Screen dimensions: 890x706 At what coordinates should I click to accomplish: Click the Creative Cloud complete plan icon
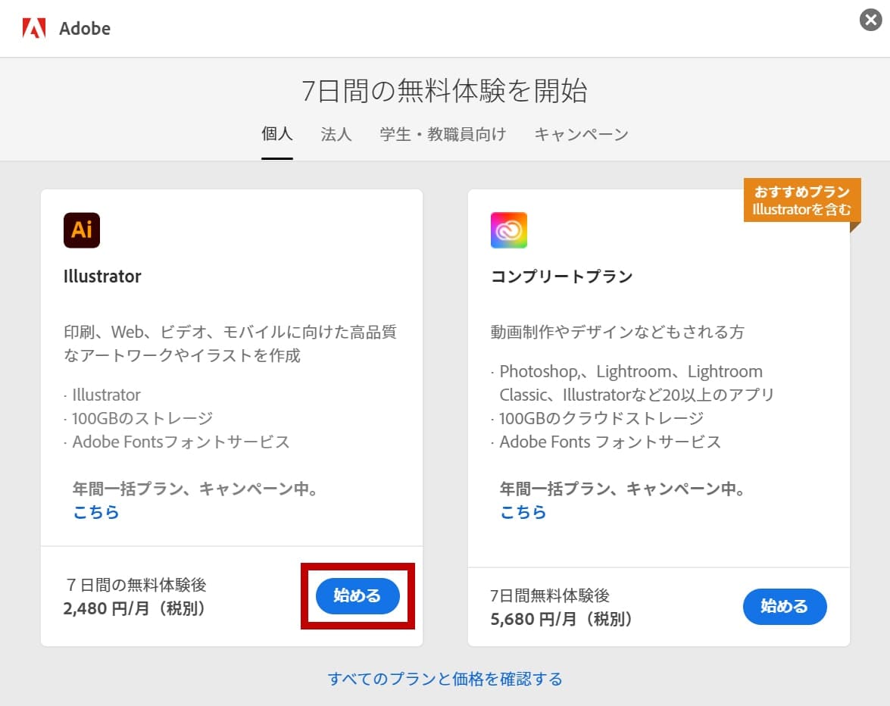click(508, 230)
